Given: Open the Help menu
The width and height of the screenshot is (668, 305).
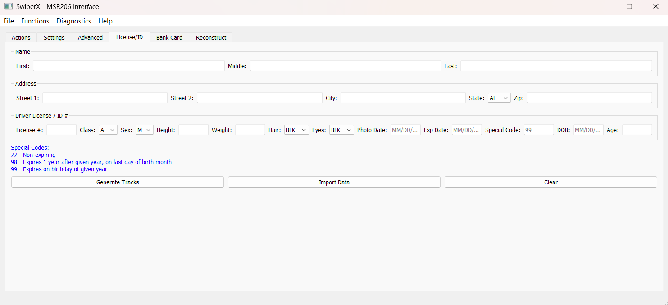Looking at the screenshot, I should coord(105,21).
